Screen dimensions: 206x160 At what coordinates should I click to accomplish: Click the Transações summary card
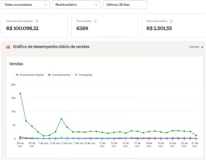tap(105, 26)
